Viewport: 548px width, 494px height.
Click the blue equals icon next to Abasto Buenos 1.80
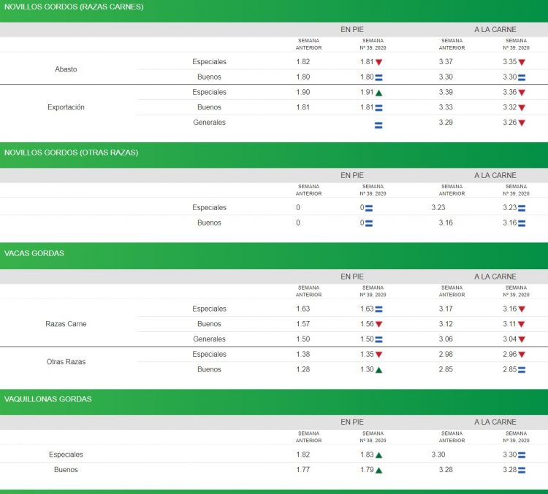[x=378, y=77]
